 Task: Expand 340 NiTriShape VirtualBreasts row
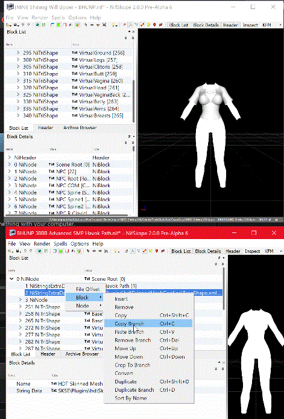(18, 115)
